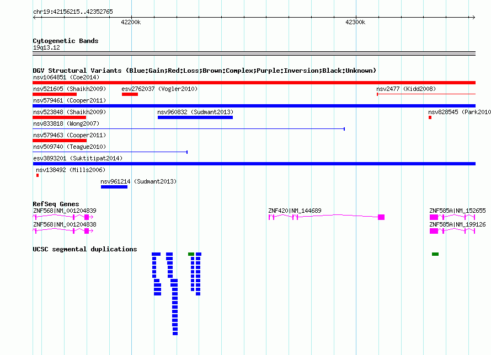This screenshot has width=491, height=355.
Task: Open nsv523848 (Shaikh2009) variant label
Action: click(70, 112)
